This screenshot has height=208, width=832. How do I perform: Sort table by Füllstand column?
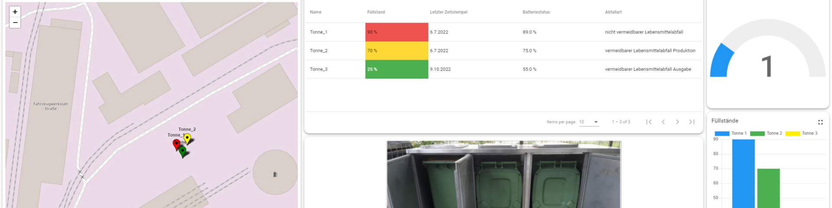coord(376,12)
